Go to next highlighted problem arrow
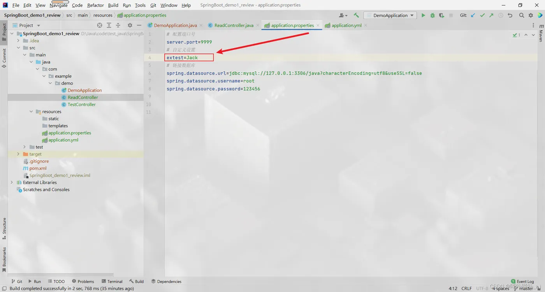Viewport: 545px width, 292px height. (x=533, y=35)
